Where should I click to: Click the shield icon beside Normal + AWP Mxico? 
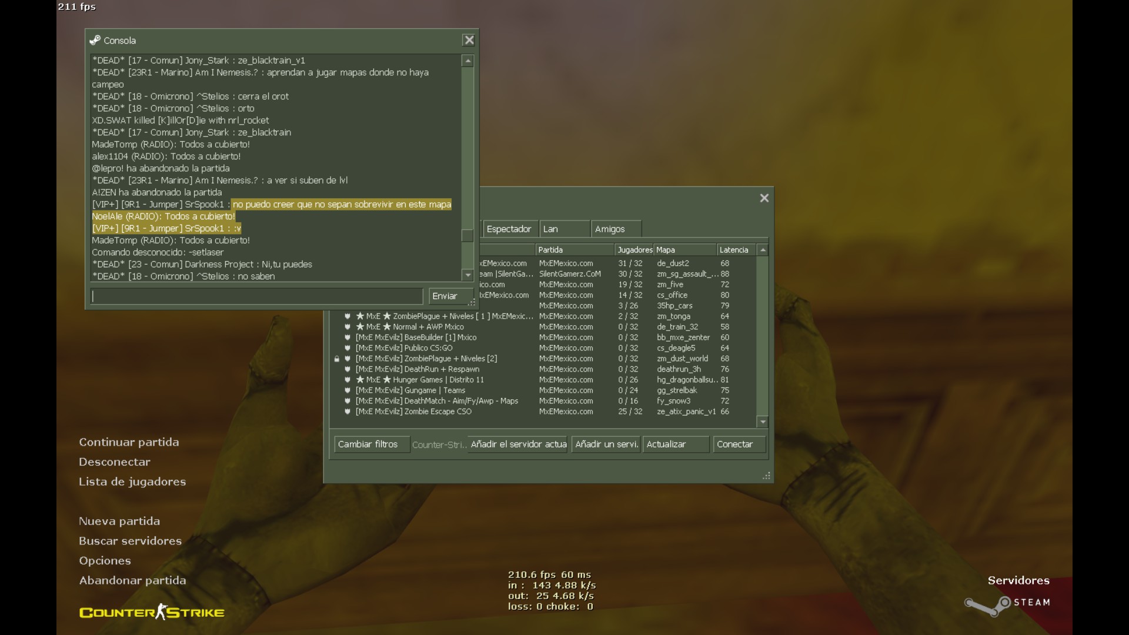coord(348,327)
